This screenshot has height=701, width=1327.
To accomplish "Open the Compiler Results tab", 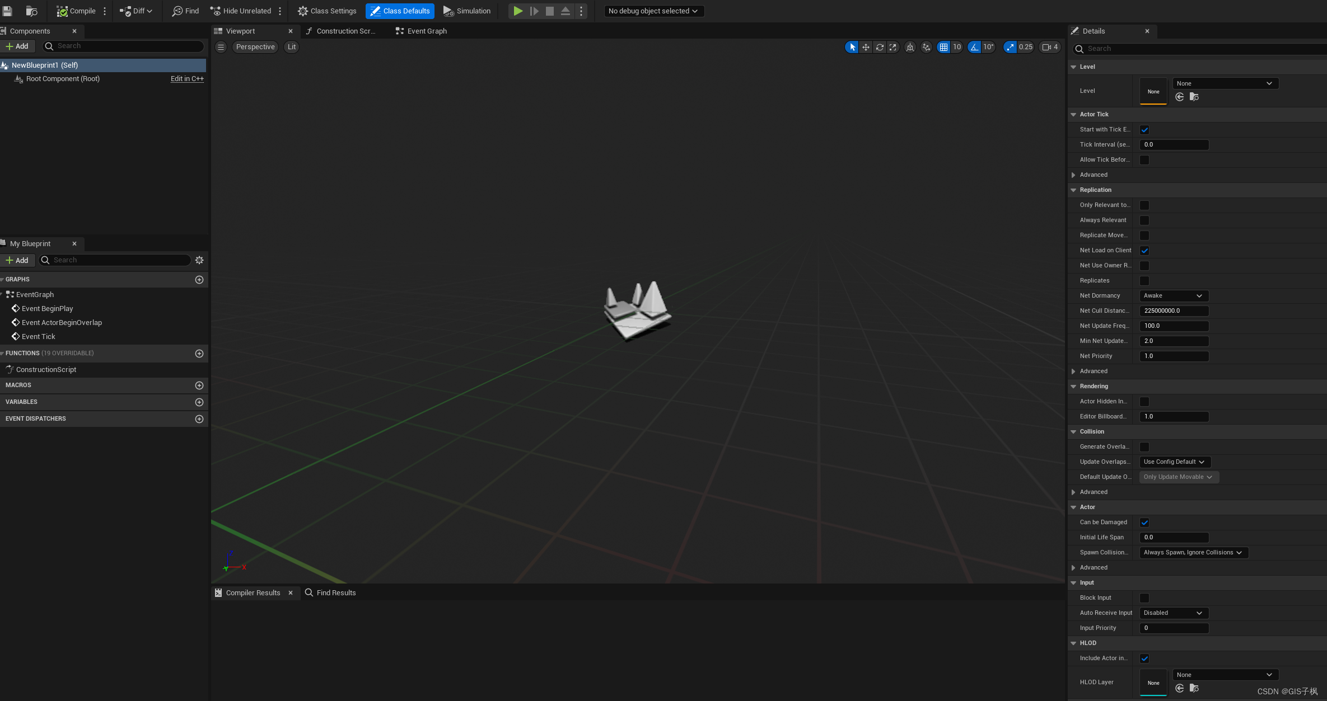I will 253,592.
